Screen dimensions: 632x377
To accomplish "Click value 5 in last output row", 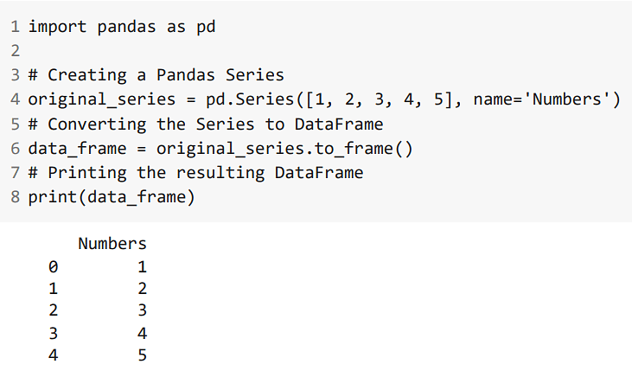I will pyautogui.click(x=143, y=355).
